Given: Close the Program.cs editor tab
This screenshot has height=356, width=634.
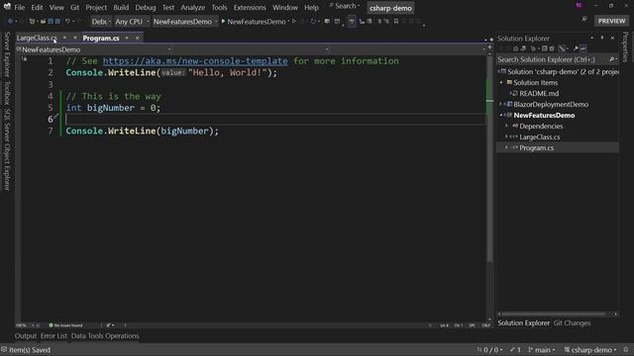Looking at the screenshot, I should click(x=138, y=38).
